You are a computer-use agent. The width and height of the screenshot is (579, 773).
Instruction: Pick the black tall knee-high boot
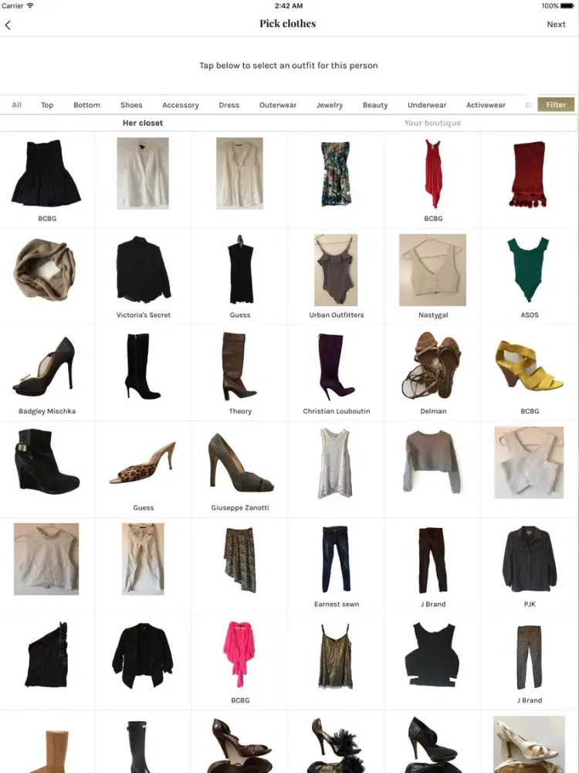pyautogui.click(x=138, y=747)
